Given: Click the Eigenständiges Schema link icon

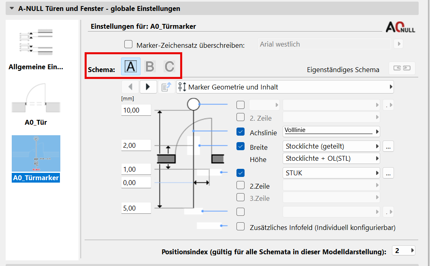Looking at the screenshot, I should (x=402, y=68).
